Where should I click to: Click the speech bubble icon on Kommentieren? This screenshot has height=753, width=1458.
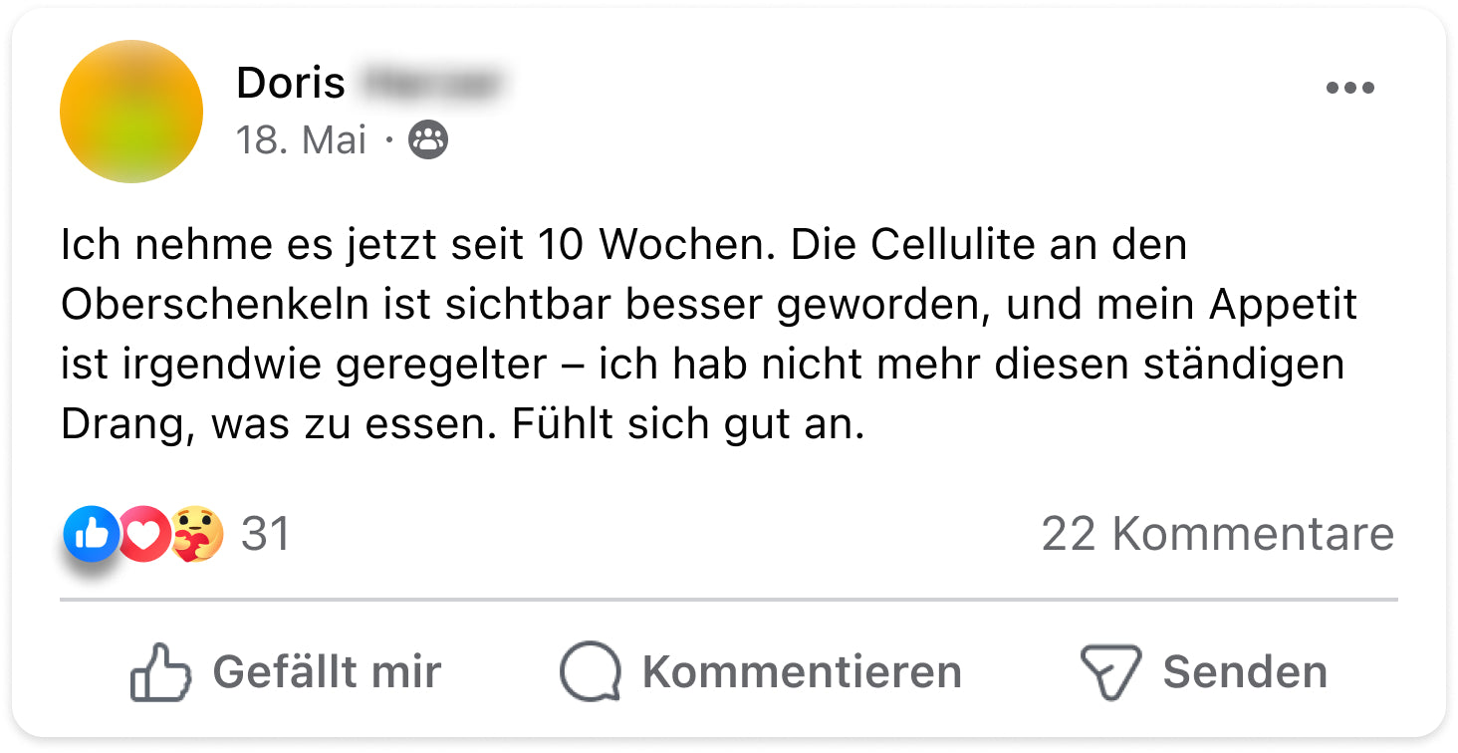point(590,672)
